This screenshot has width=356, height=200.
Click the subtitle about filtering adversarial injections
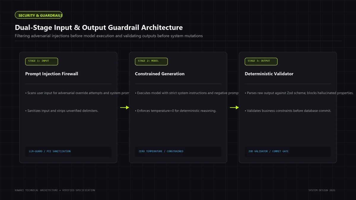(109, 36)
